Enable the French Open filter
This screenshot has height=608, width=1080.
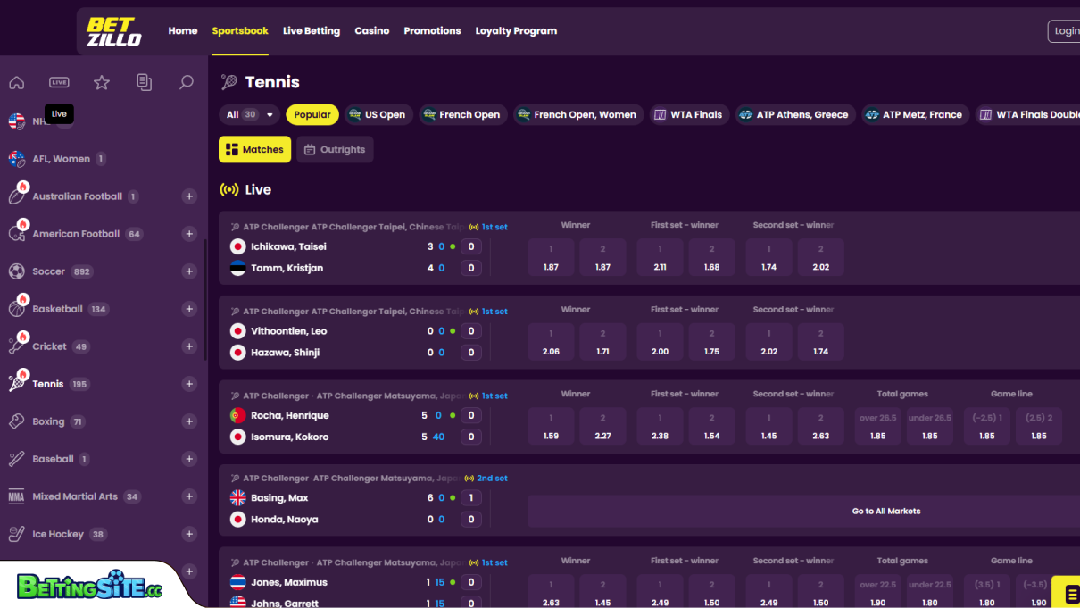462,114
